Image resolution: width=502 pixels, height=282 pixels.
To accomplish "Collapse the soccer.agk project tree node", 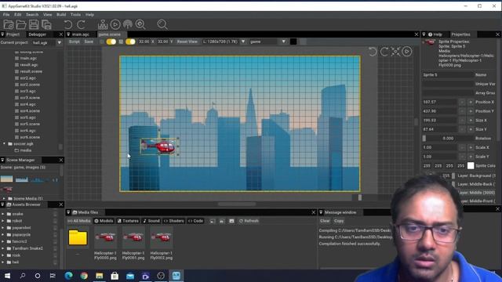I will 4,144.
